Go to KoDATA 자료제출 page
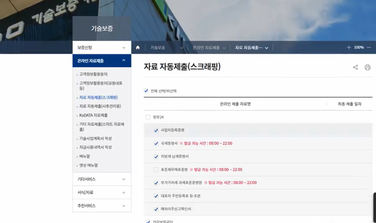376x223 pixels. click(93, 115)
